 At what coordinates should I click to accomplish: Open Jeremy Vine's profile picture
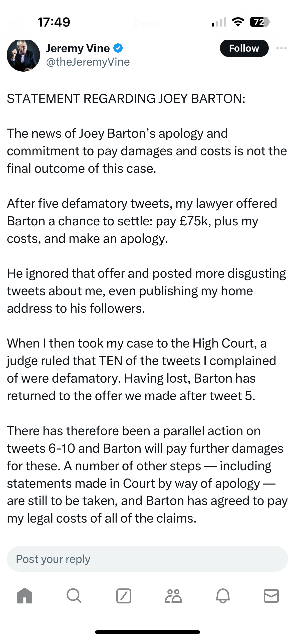pyautogui.click(x=23, y=55)
